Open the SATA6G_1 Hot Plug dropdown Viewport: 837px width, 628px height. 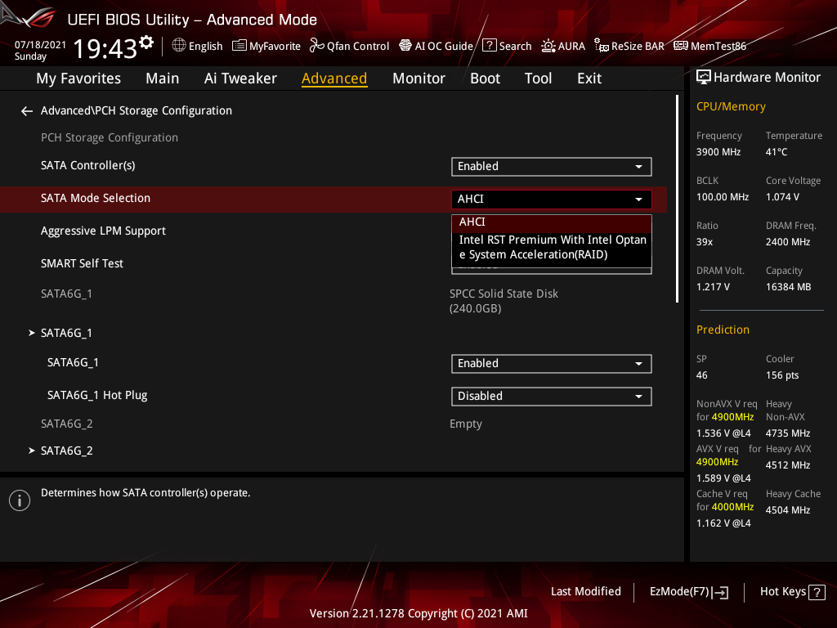click(551, 396)
